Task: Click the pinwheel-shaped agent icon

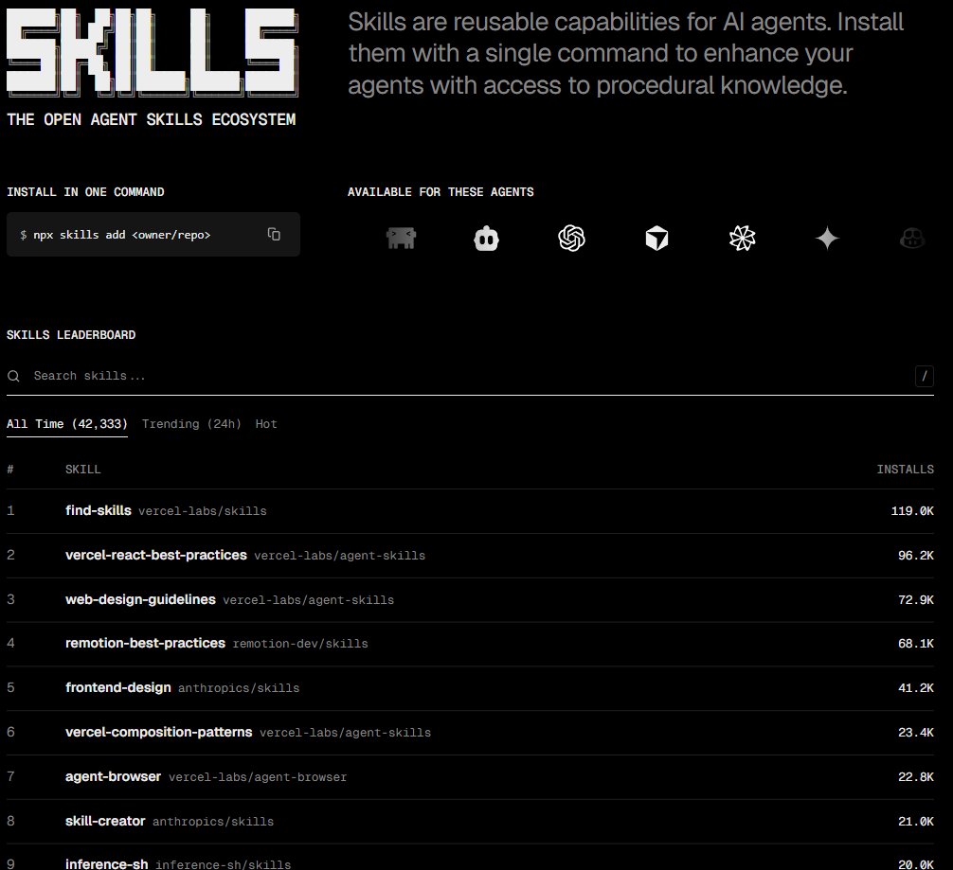Action: click(742, 239)
